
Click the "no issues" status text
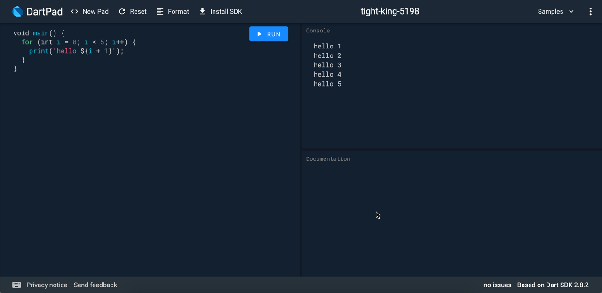[497, 285]
